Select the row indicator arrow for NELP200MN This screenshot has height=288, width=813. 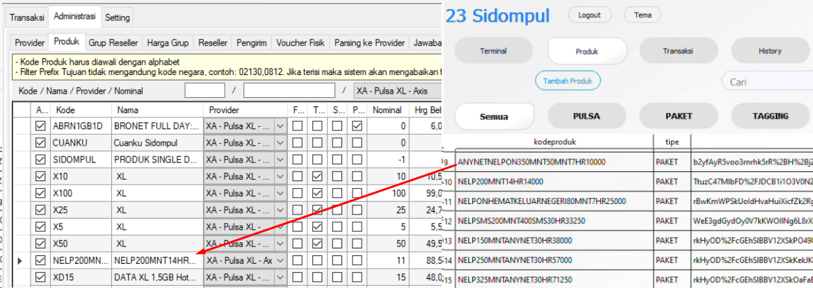click(x=19, y=261)
